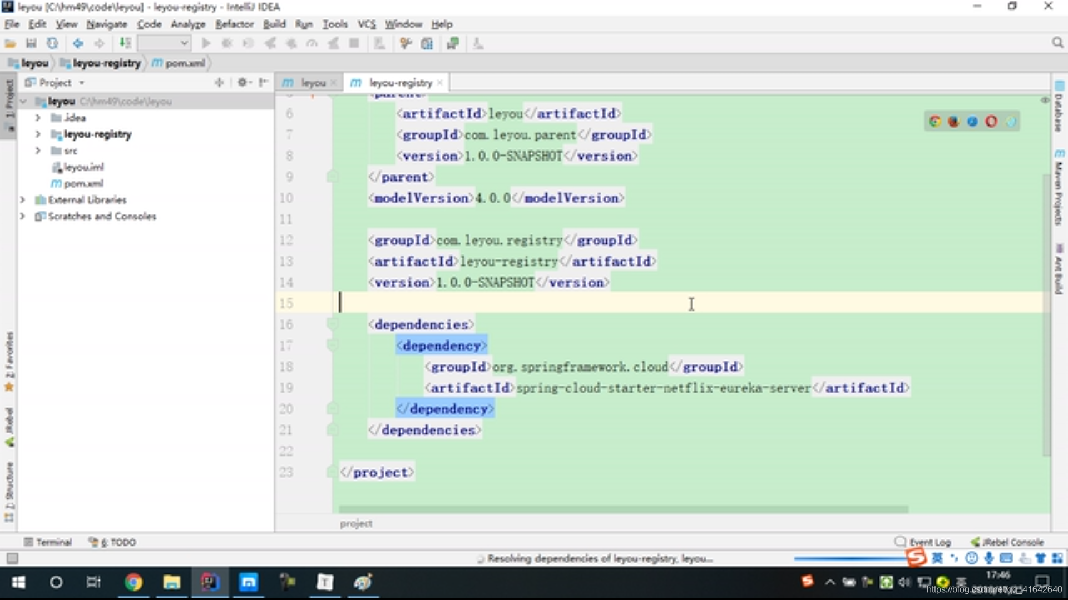1068x600 pixels.
Task: Fold the dependencies tag at line 16
Action: point(332,324)
